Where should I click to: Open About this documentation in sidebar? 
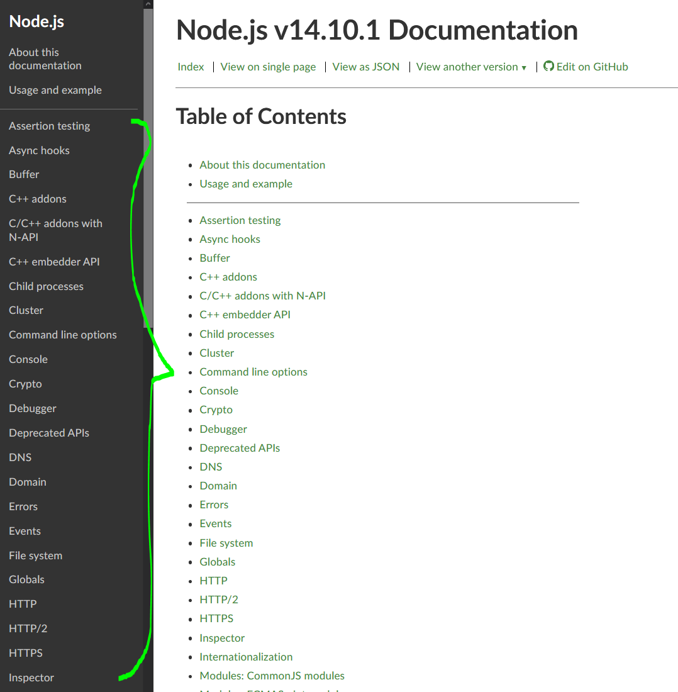click(45, 59)
